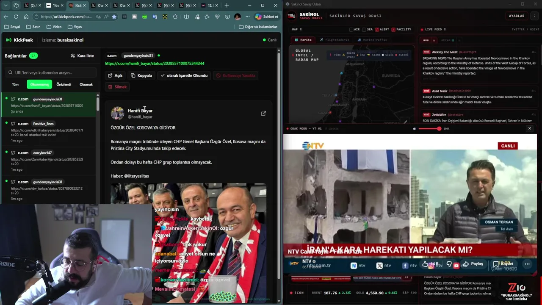
Task: Open the Video bookmarks folder
Action: coord(54,27)
